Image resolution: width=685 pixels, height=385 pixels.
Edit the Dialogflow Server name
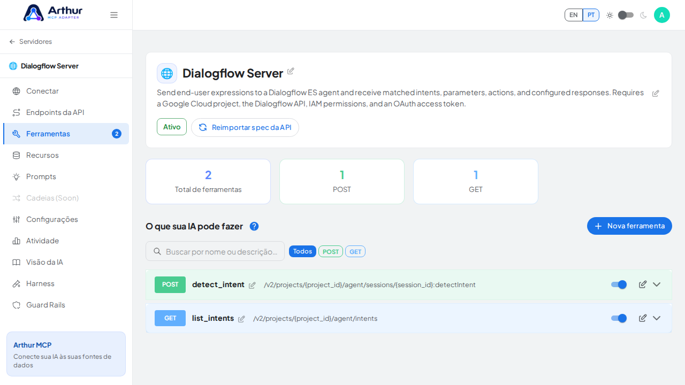[291, 71]
